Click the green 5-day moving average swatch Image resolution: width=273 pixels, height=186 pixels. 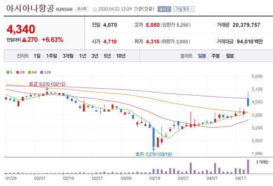tap(8, 72)
